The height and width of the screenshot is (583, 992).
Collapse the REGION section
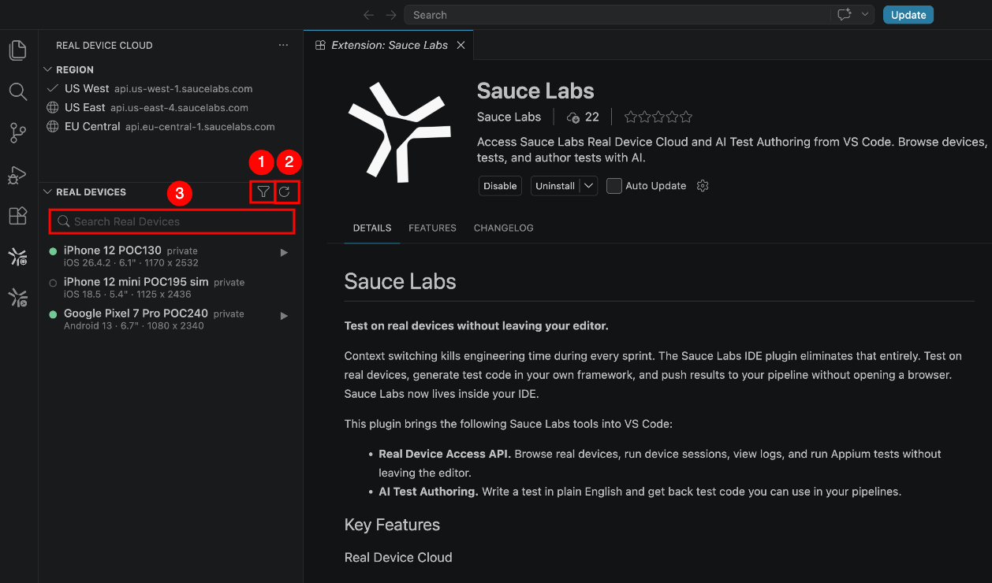point(47,70)
